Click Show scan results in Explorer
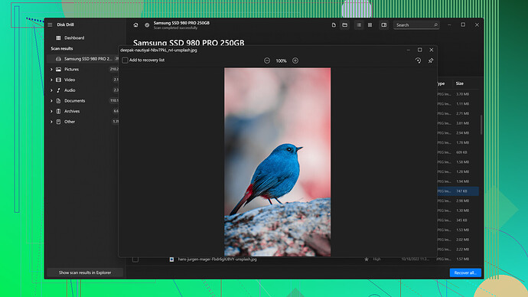 [85, 273]
